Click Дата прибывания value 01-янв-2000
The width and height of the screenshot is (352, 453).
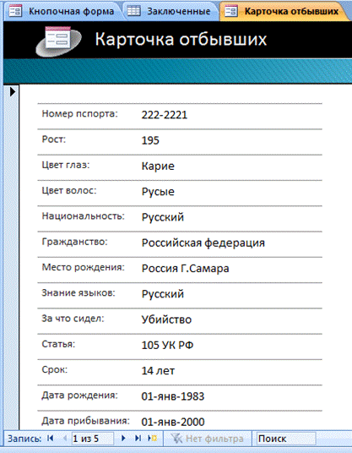click(172, 422)
